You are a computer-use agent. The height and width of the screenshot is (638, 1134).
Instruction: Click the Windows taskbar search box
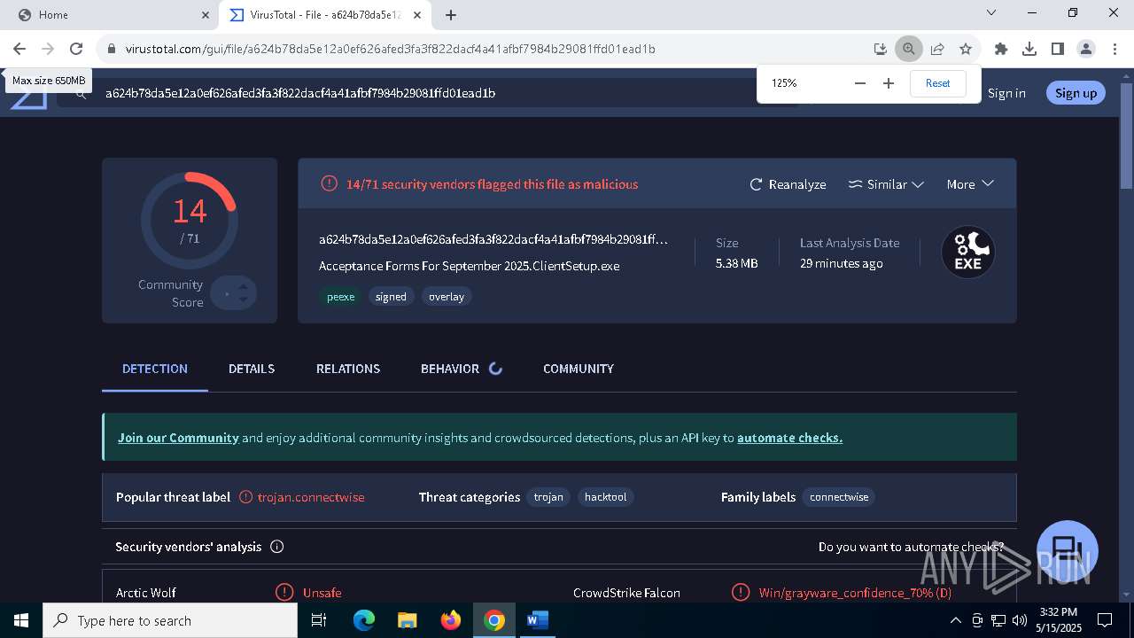(170, 620)
